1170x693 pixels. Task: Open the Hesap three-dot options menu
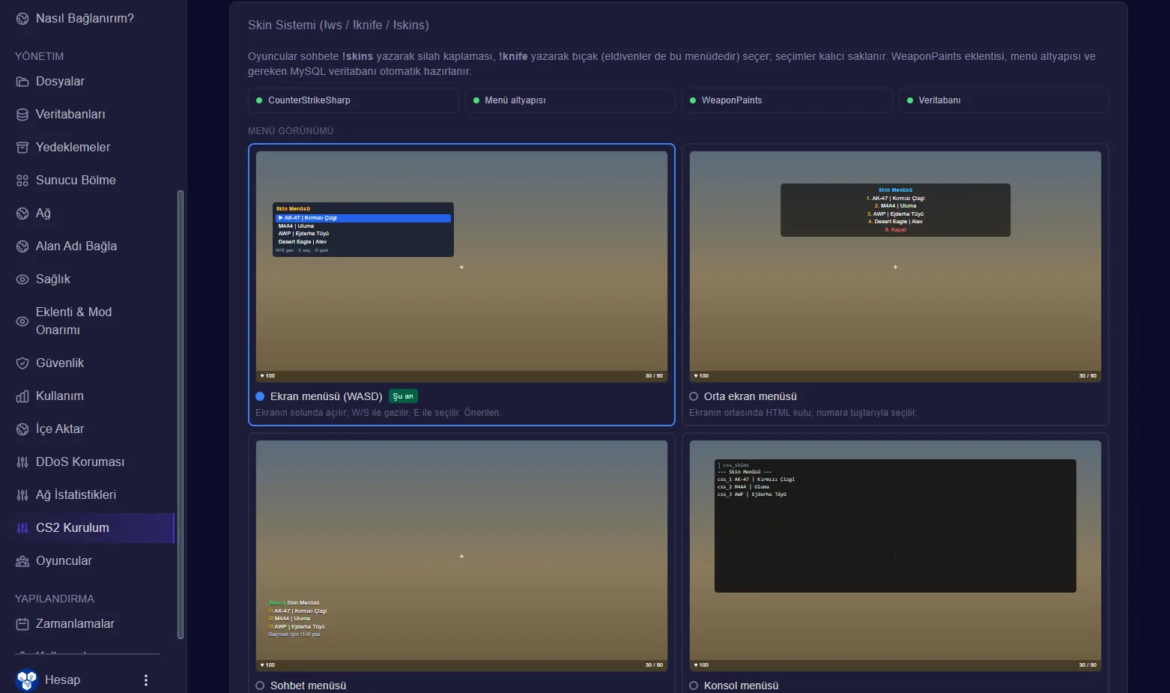(146, 680)
